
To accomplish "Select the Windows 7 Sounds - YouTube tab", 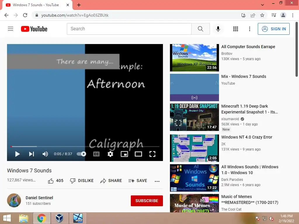I will point(36,5).
